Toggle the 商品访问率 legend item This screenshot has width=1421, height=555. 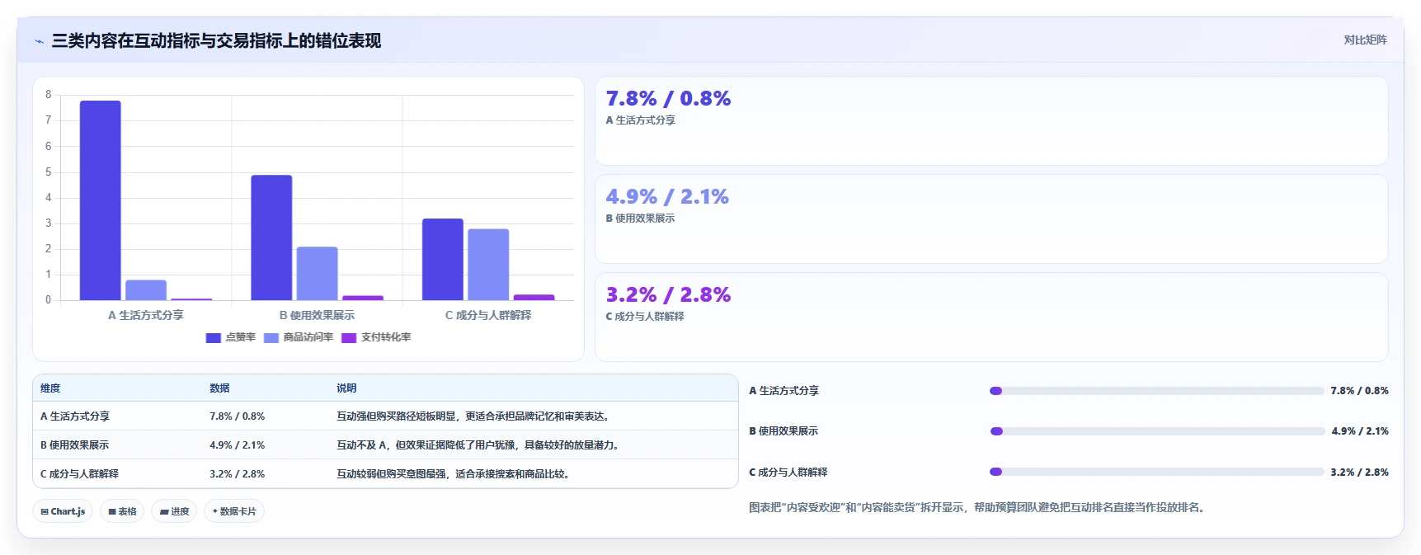(x=299, y=337)
